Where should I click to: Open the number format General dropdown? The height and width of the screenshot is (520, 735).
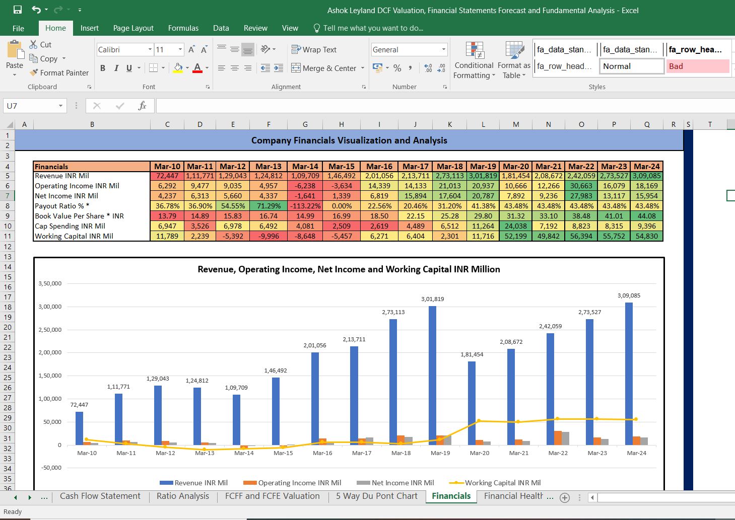pyautogui.click(x=444, y=49)
